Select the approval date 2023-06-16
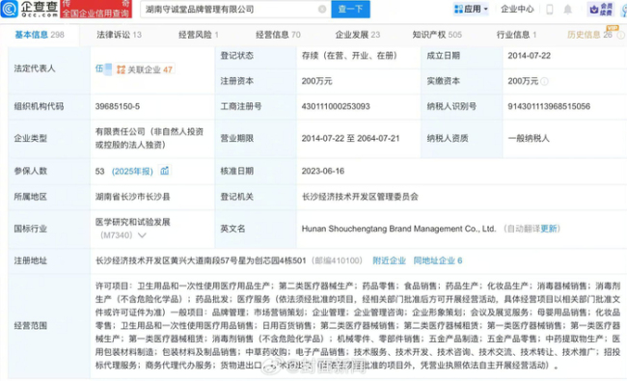The width and height of the screenshot is (627, 381). [323, 171]
